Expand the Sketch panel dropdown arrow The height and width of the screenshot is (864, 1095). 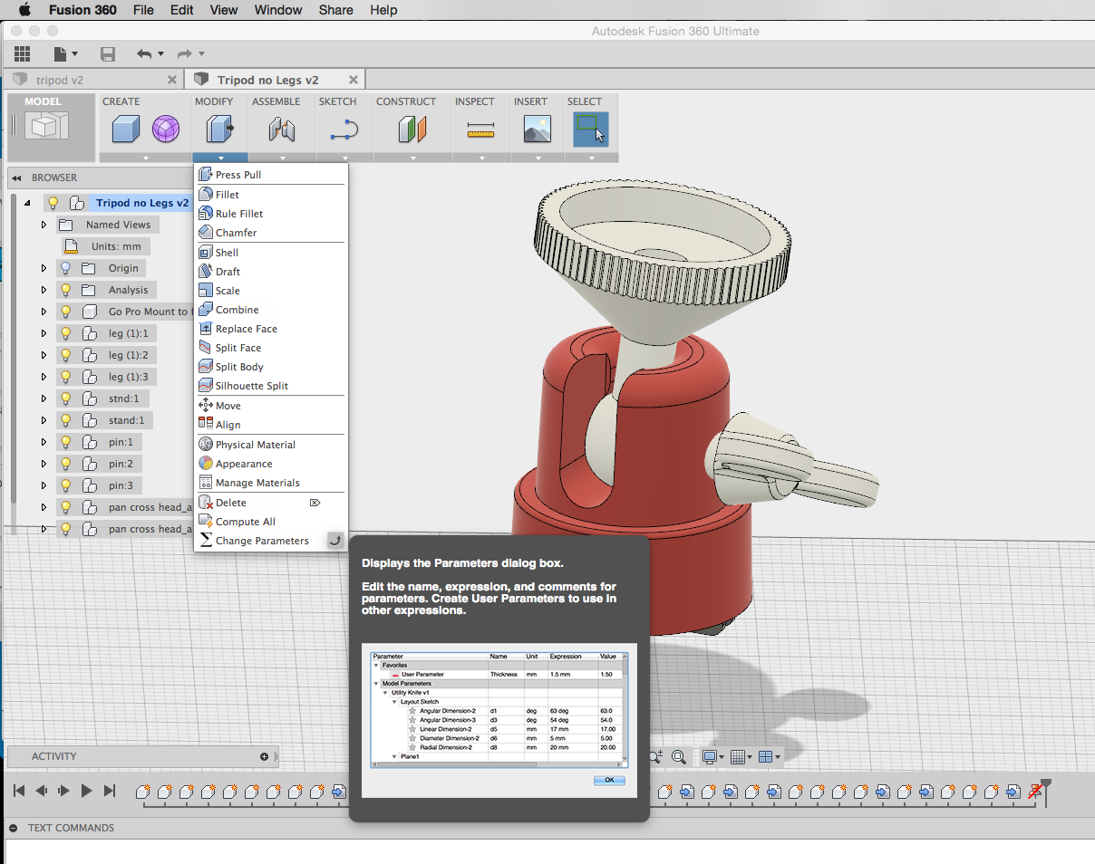344,158
